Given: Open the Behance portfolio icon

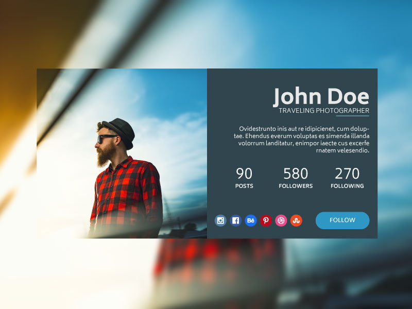Looking at the screenshot, I should coord(251,220).
